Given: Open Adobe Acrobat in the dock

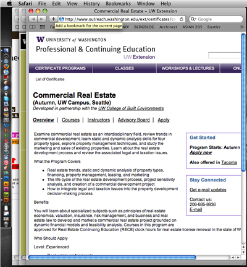Looking at the screenshot, I should (x=6, y=141).
